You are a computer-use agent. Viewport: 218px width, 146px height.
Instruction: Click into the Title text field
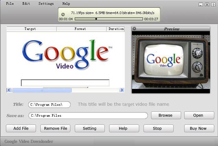point(49,105)
